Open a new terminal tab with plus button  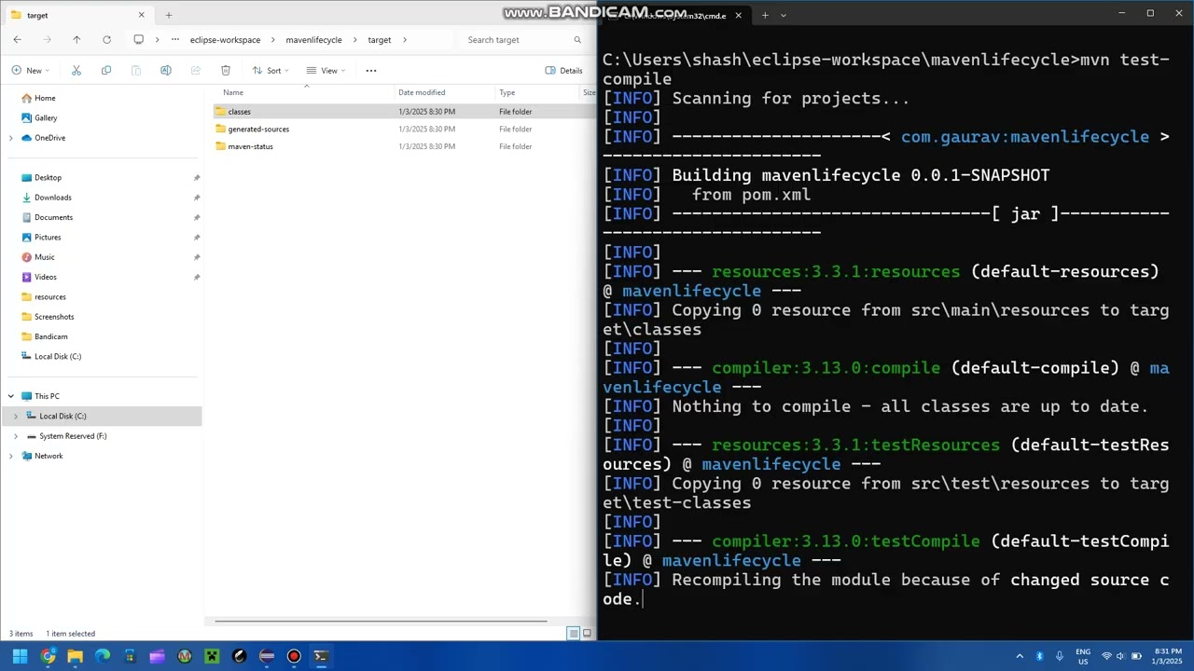(765, 15)
